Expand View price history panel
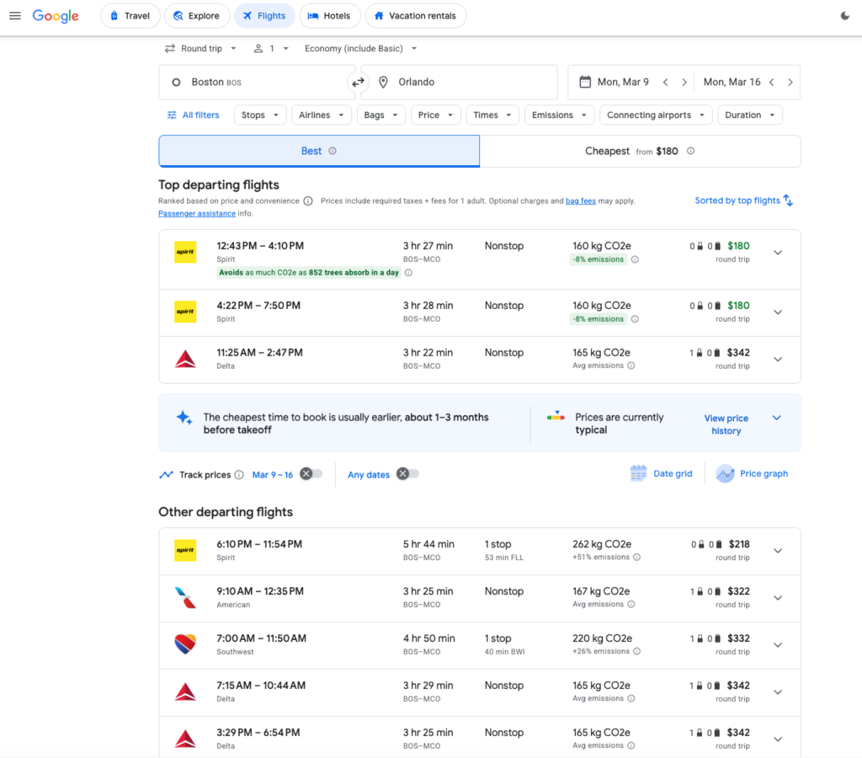 point(776,418)
